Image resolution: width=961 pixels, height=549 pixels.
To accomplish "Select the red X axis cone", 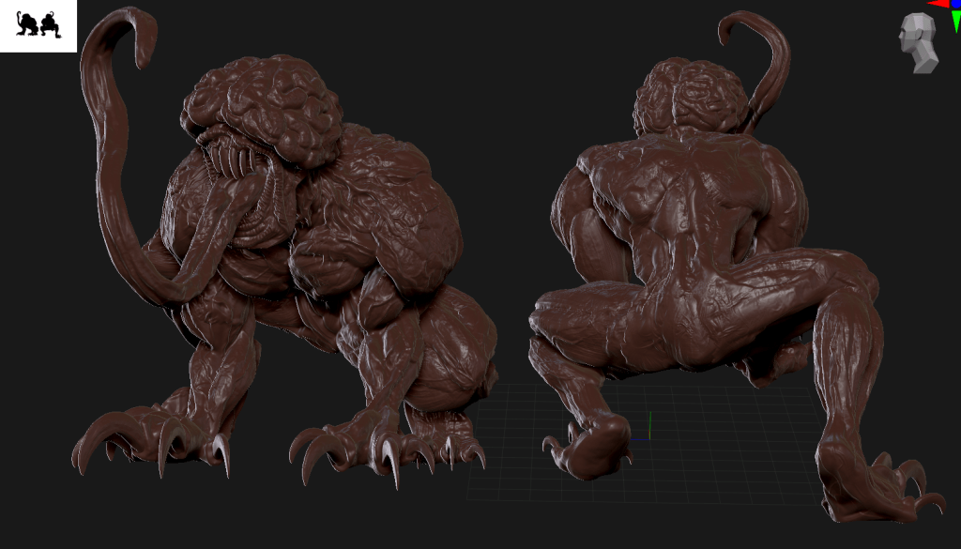I will click(x=938, y=4).
